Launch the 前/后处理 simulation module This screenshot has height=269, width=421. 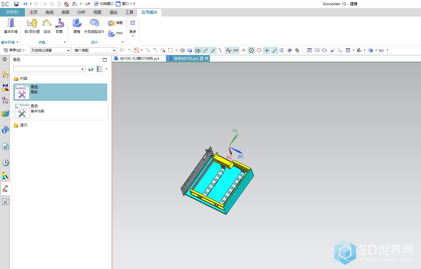pyautogui.click(x=32, y=26)
